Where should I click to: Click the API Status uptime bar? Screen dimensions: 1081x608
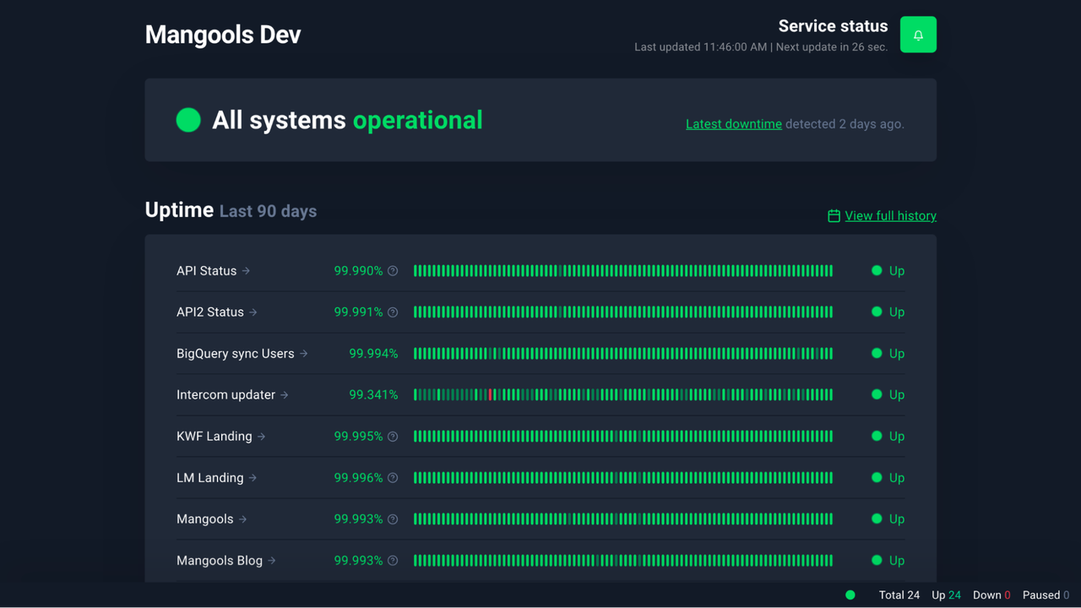coord(622,270)
